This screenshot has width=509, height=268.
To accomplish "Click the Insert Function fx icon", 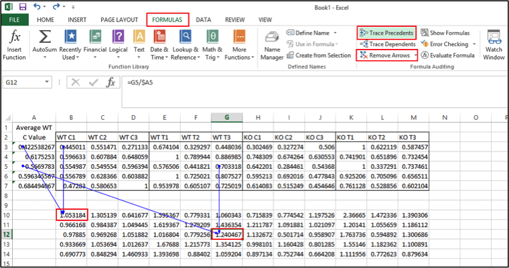I will (x=15, y=36).
